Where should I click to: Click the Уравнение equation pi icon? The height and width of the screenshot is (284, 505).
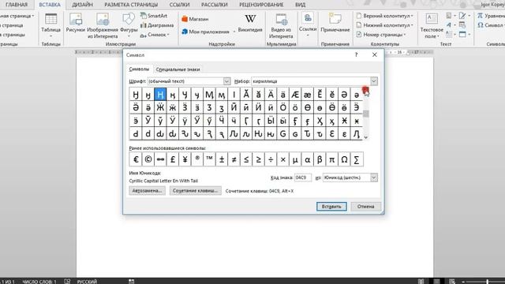[480, 16]
